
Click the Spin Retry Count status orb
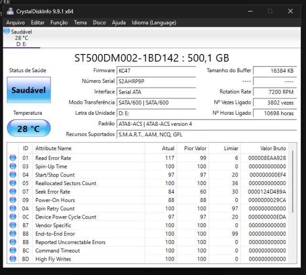13,208
